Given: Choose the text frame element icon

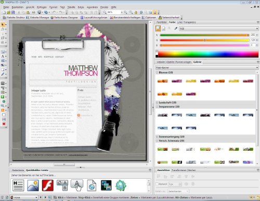Looking at the screenshot, I should (x=18, y=185).
